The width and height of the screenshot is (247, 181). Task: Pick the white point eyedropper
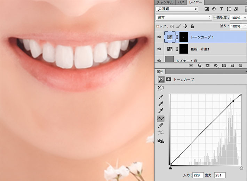pos(161,111)
